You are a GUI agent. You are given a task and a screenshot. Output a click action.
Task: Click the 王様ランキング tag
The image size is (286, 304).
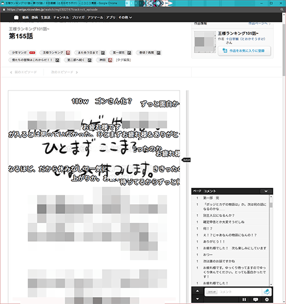[x=53, y=53]
